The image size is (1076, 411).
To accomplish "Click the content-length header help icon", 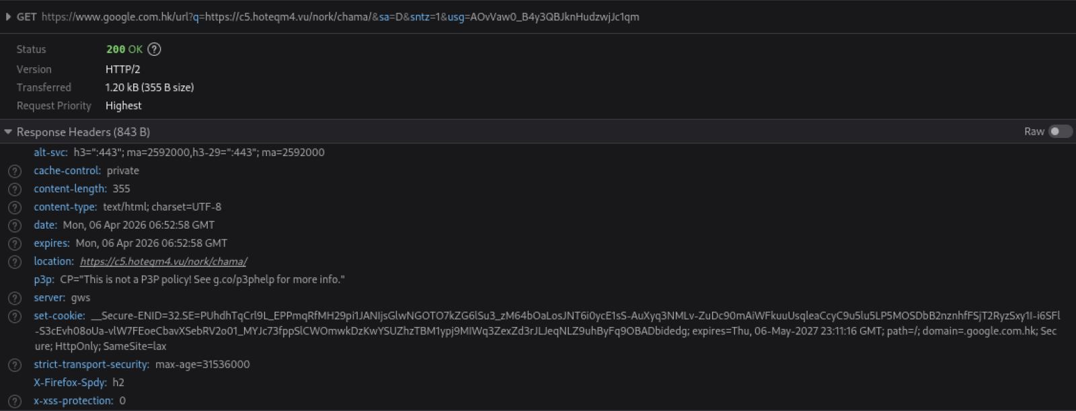I will (15, 190).
